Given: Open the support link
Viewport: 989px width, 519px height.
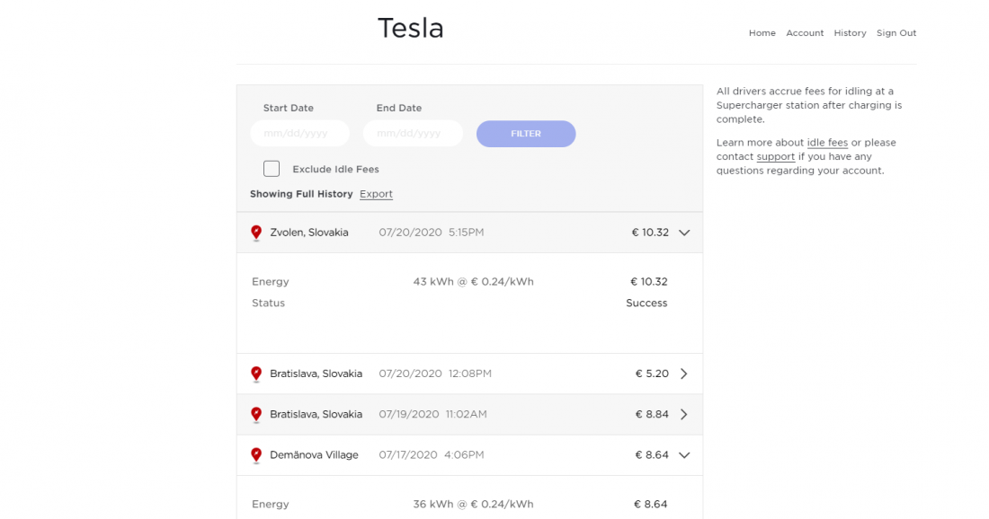Looking at the screenshot, I should click(x=776, y=156).
